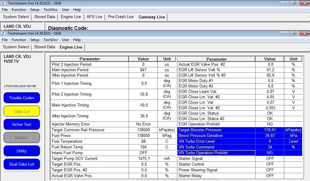The image size is (310, 181).
Task: Select Gateway Live tab in back window
Action: tap(152, 17)
